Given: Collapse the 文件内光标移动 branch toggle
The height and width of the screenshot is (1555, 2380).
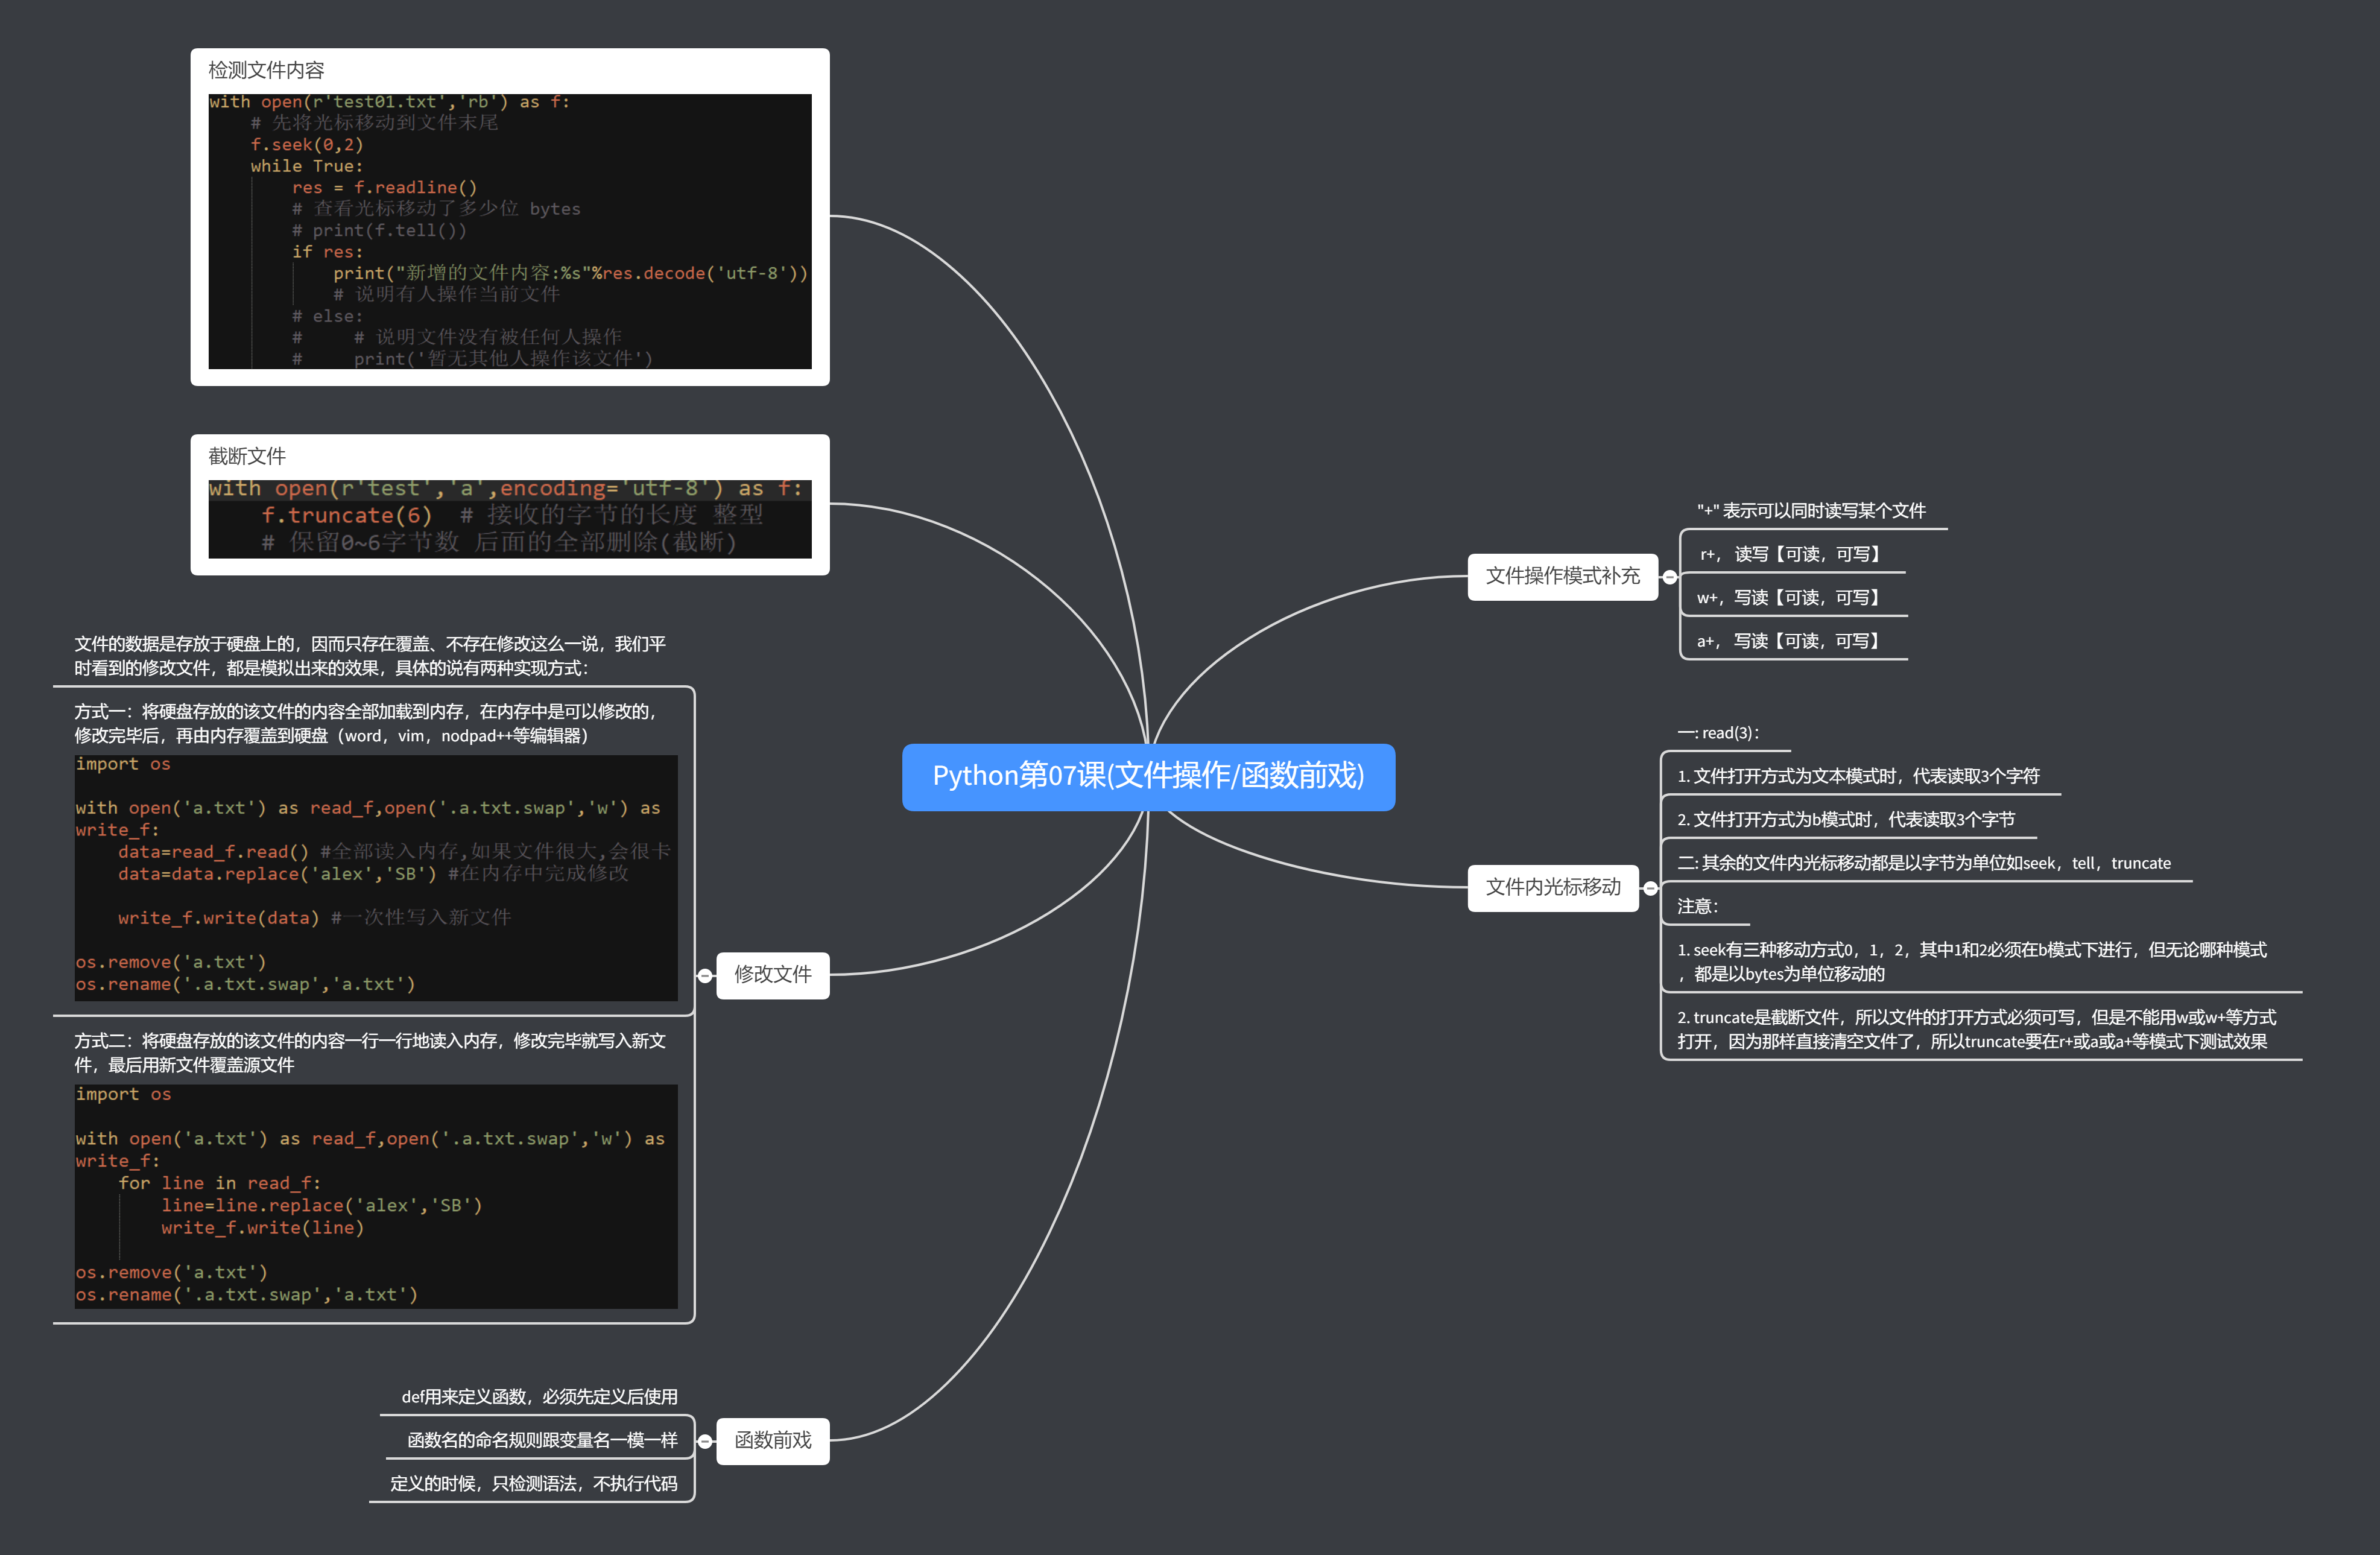Looking at the screenshot, I should tap(1650, 888).
